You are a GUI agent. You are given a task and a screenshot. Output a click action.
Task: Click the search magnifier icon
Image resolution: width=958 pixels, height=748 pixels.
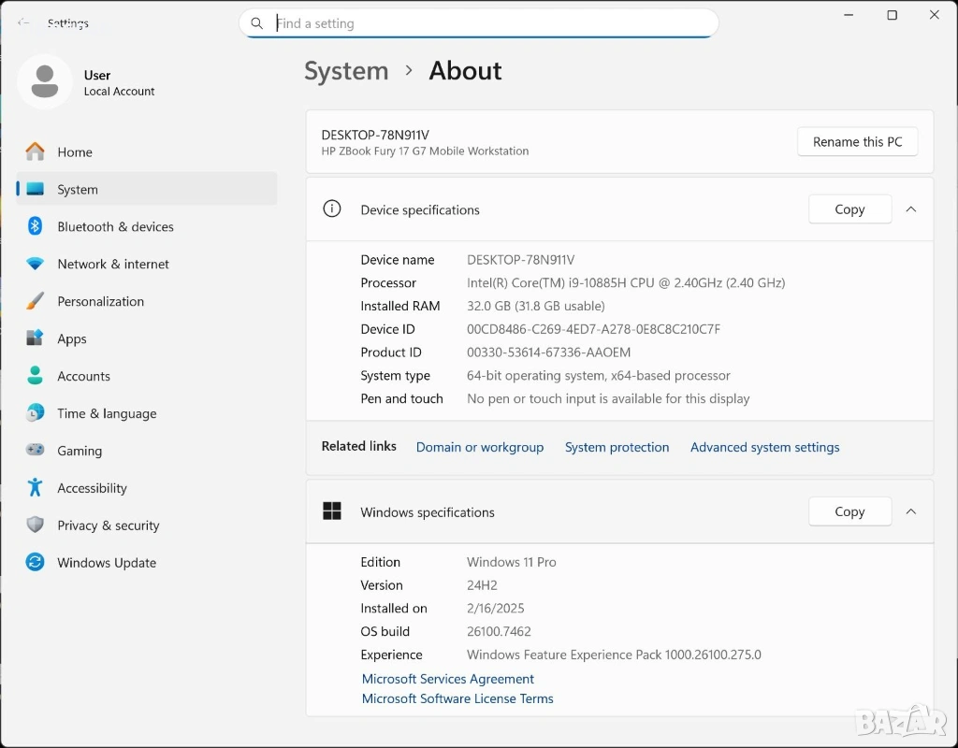[257, 23]
